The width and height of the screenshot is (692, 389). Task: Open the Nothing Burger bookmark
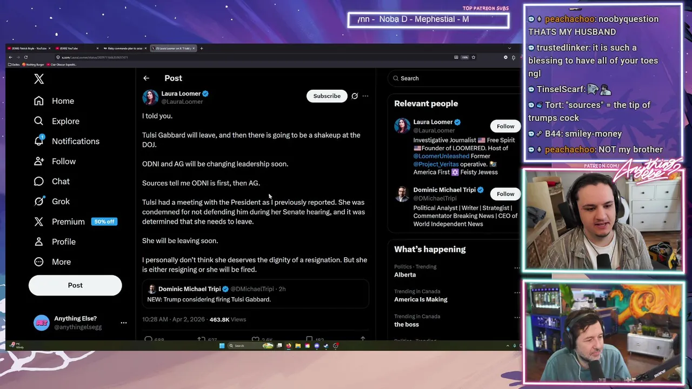33,65
